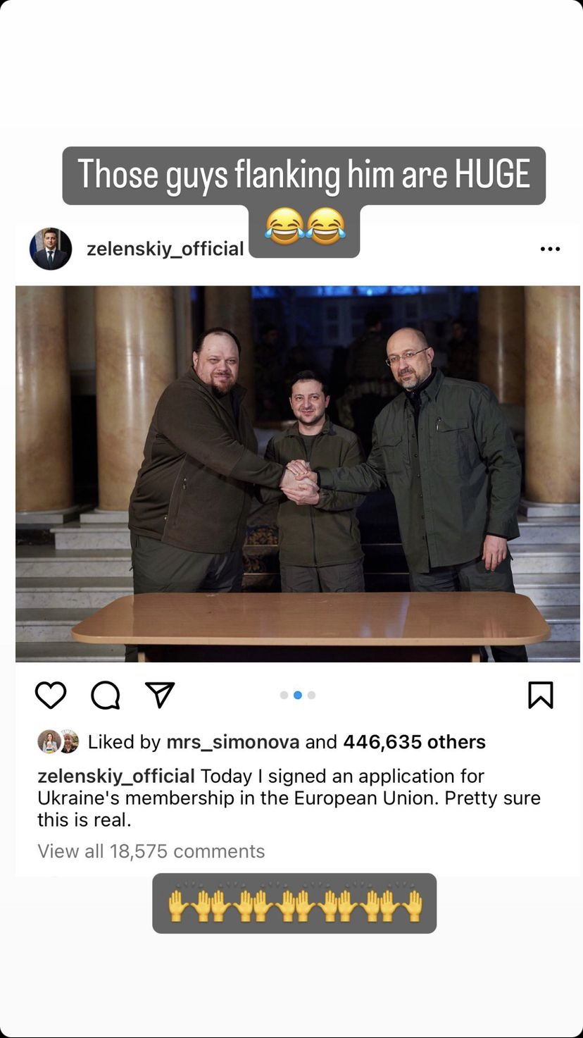Image resolution: width=583 pixels, height=1038 pixels.
Task: Tap the handshake photo in post
Action: tap(298, 474)
